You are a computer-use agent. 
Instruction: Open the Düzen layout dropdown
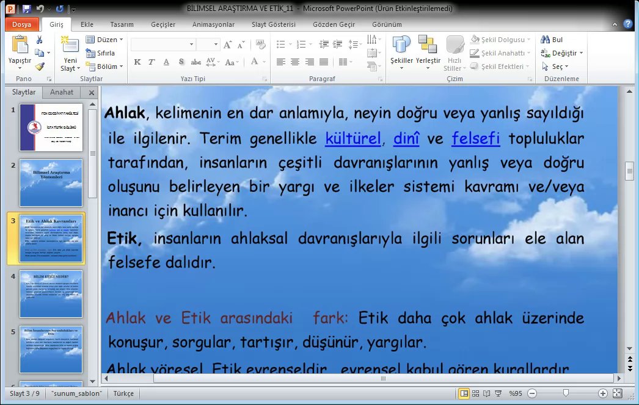(104, 40)
